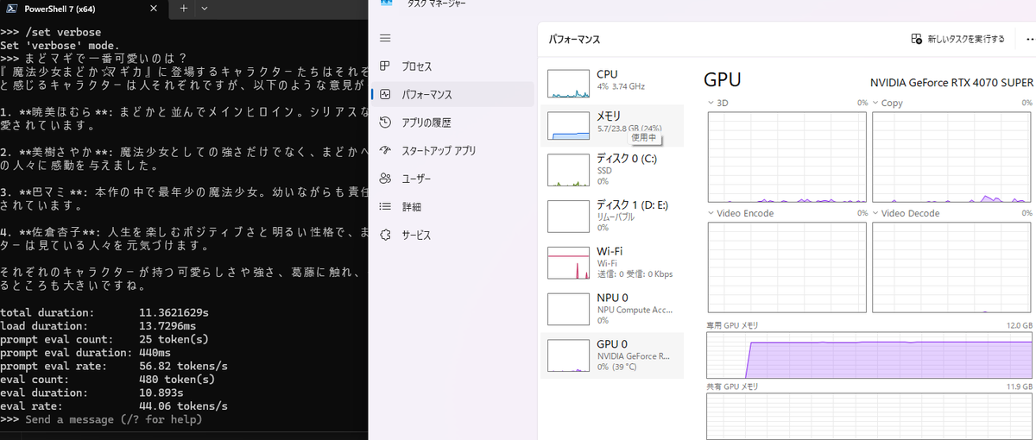Image resolution: width=1036 pixels, height=440 pixels.
Task: Click the 詳細 list icon
Action: [x=385, y=207]
